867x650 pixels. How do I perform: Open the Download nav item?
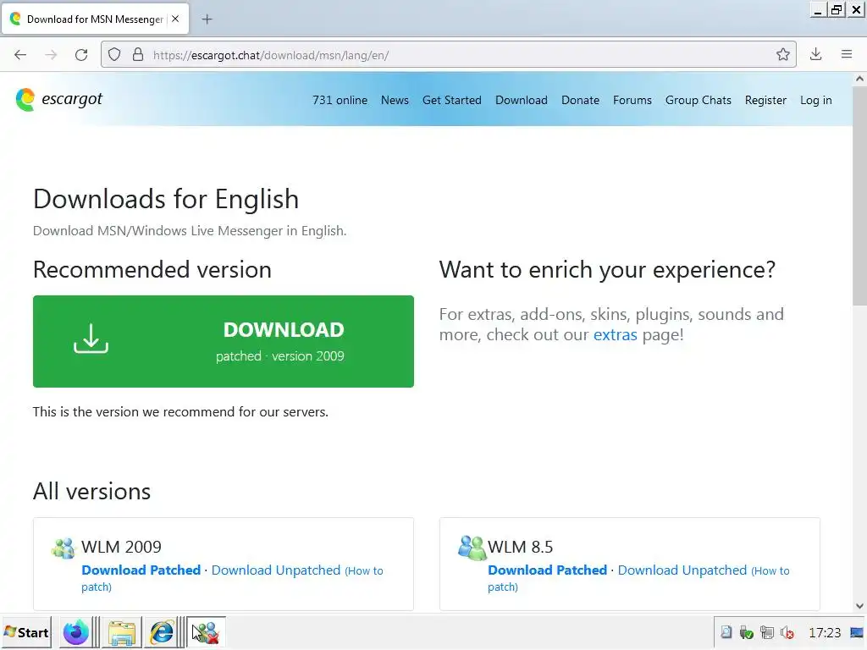[x=522, y=100]
